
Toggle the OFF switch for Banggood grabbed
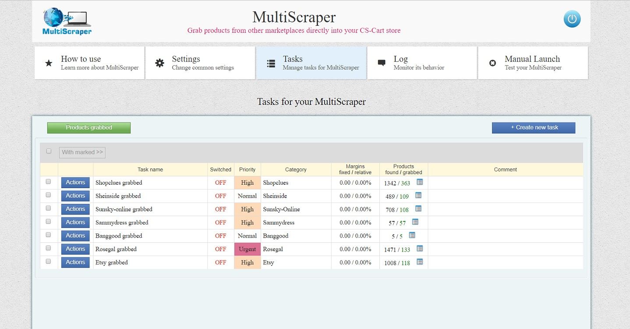point(221,236)
